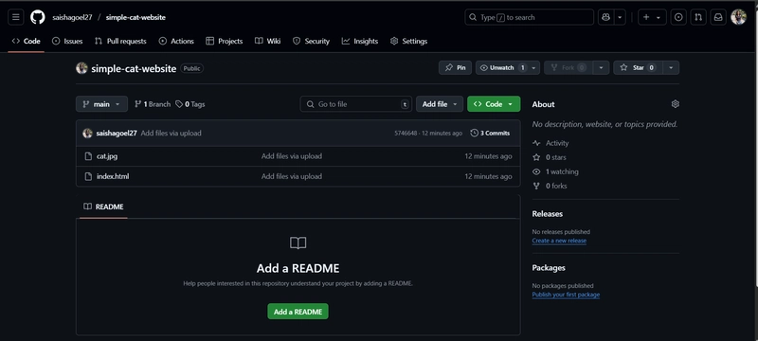Expand the Copilot dropdown arrow

[x=620, y=17]
